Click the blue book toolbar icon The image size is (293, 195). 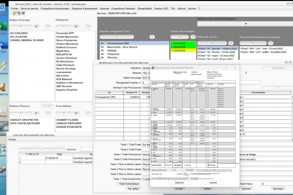23,13
